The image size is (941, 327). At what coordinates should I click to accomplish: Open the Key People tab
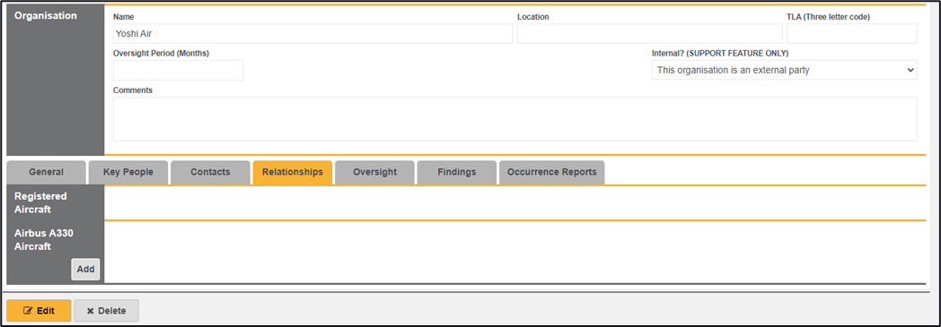128,173
